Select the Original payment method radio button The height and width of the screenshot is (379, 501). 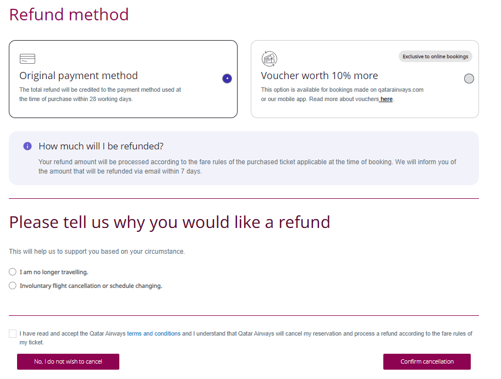coord(227,79)
